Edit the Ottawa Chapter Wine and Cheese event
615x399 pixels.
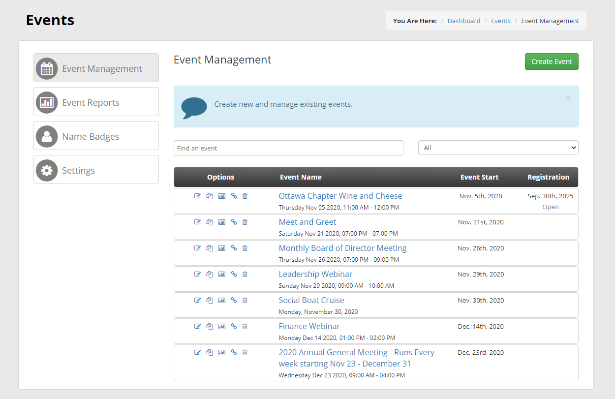click(x=197, y=196)
